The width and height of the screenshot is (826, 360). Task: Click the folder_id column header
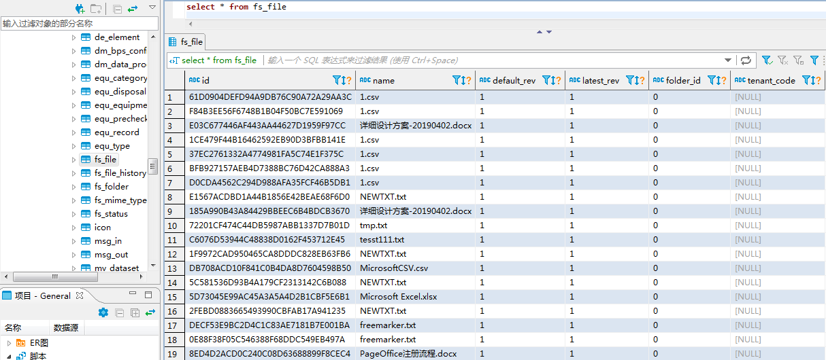(x=689, y=80)
